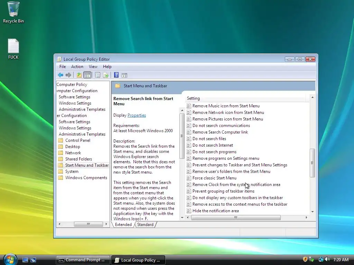The height and width of the screenshot is (265, 354).
Task: Click the description pane vertical scrollbar thumb
Action: click(182, 136)
